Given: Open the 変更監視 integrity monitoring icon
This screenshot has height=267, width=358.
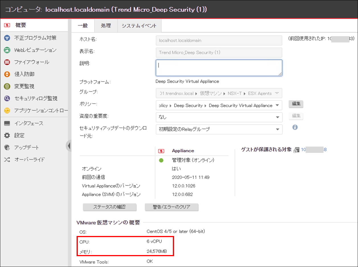Looking at the screenshot, I should 7,86.
